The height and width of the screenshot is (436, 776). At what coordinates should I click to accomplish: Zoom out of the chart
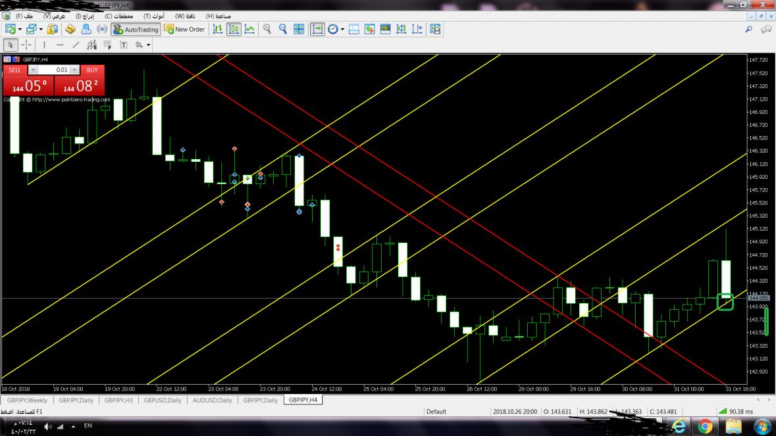(x=283, y=29)
